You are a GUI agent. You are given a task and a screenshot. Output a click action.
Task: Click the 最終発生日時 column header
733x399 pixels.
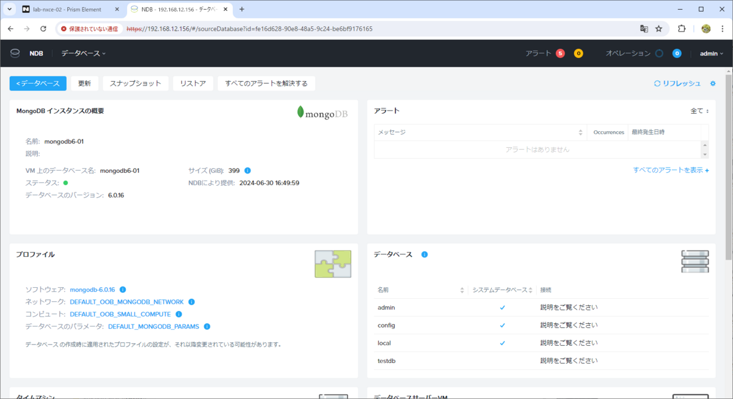(648, 132)
